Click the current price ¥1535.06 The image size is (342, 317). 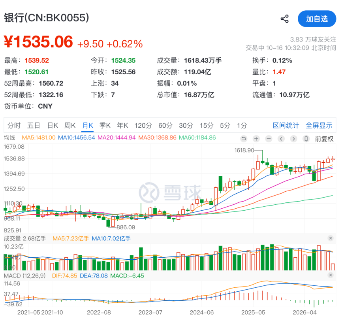[38, 42]
